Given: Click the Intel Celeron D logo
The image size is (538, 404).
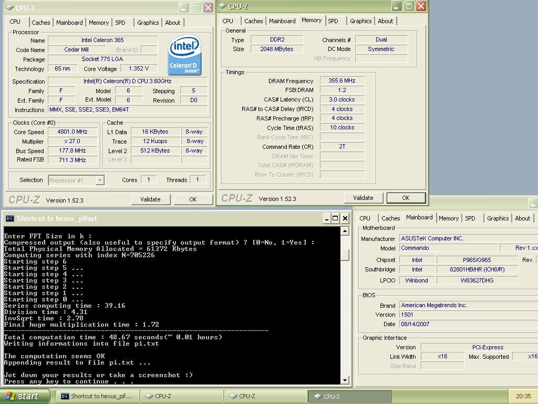Looking at the screenshot, I should (x=184, y=55).
